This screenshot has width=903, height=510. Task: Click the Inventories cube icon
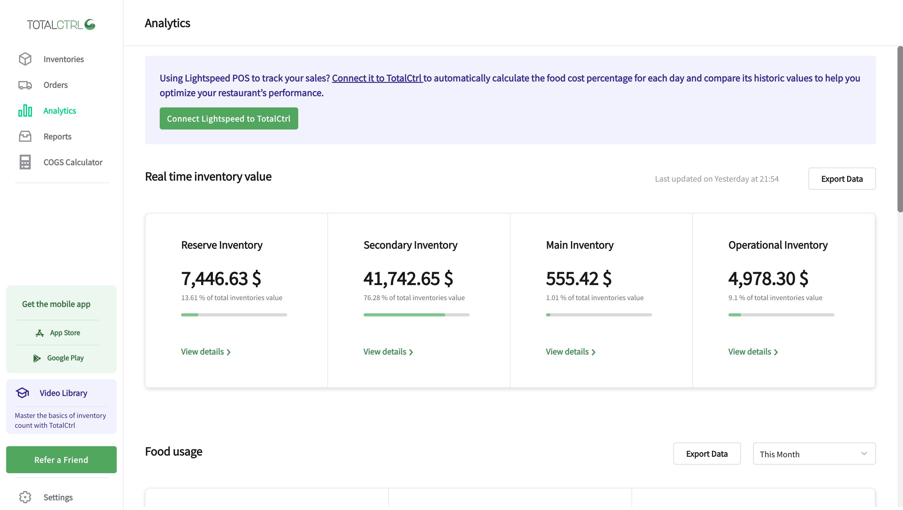25,59
